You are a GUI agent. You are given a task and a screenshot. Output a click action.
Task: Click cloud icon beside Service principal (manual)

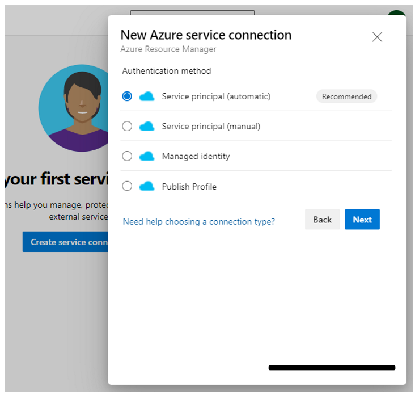coord(147,126)
